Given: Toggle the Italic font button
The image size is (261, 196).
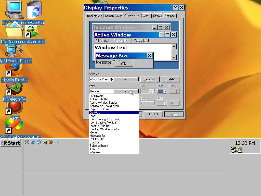Looking at the screenshot, I should pyautogui.click(x=177, y=103).
